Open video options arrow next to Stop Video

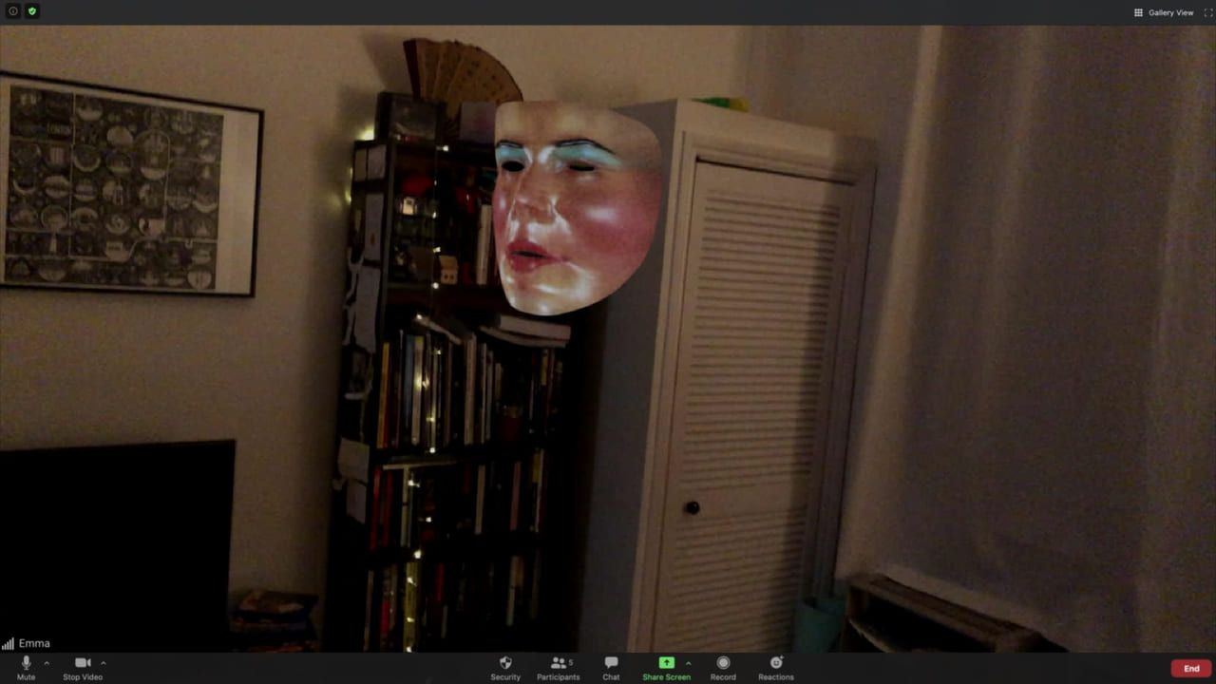(103, 663)
